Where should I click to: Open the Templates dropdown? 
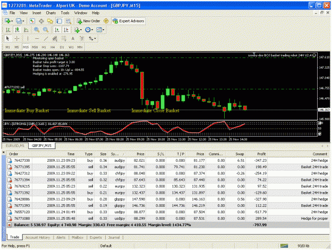100,30
